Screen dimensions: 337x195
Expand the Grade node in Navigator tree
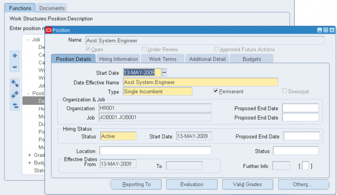pos(30,155)
